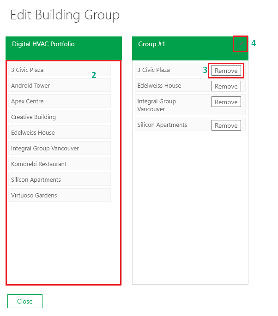Add Komorebi Restaurant from the portfolio list
The height and width of the screenshot is (316, 278).
pyautogui.click(x=60, y=164)
